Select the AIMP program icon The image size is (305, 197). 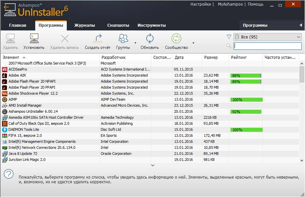(x=4, y=99)
